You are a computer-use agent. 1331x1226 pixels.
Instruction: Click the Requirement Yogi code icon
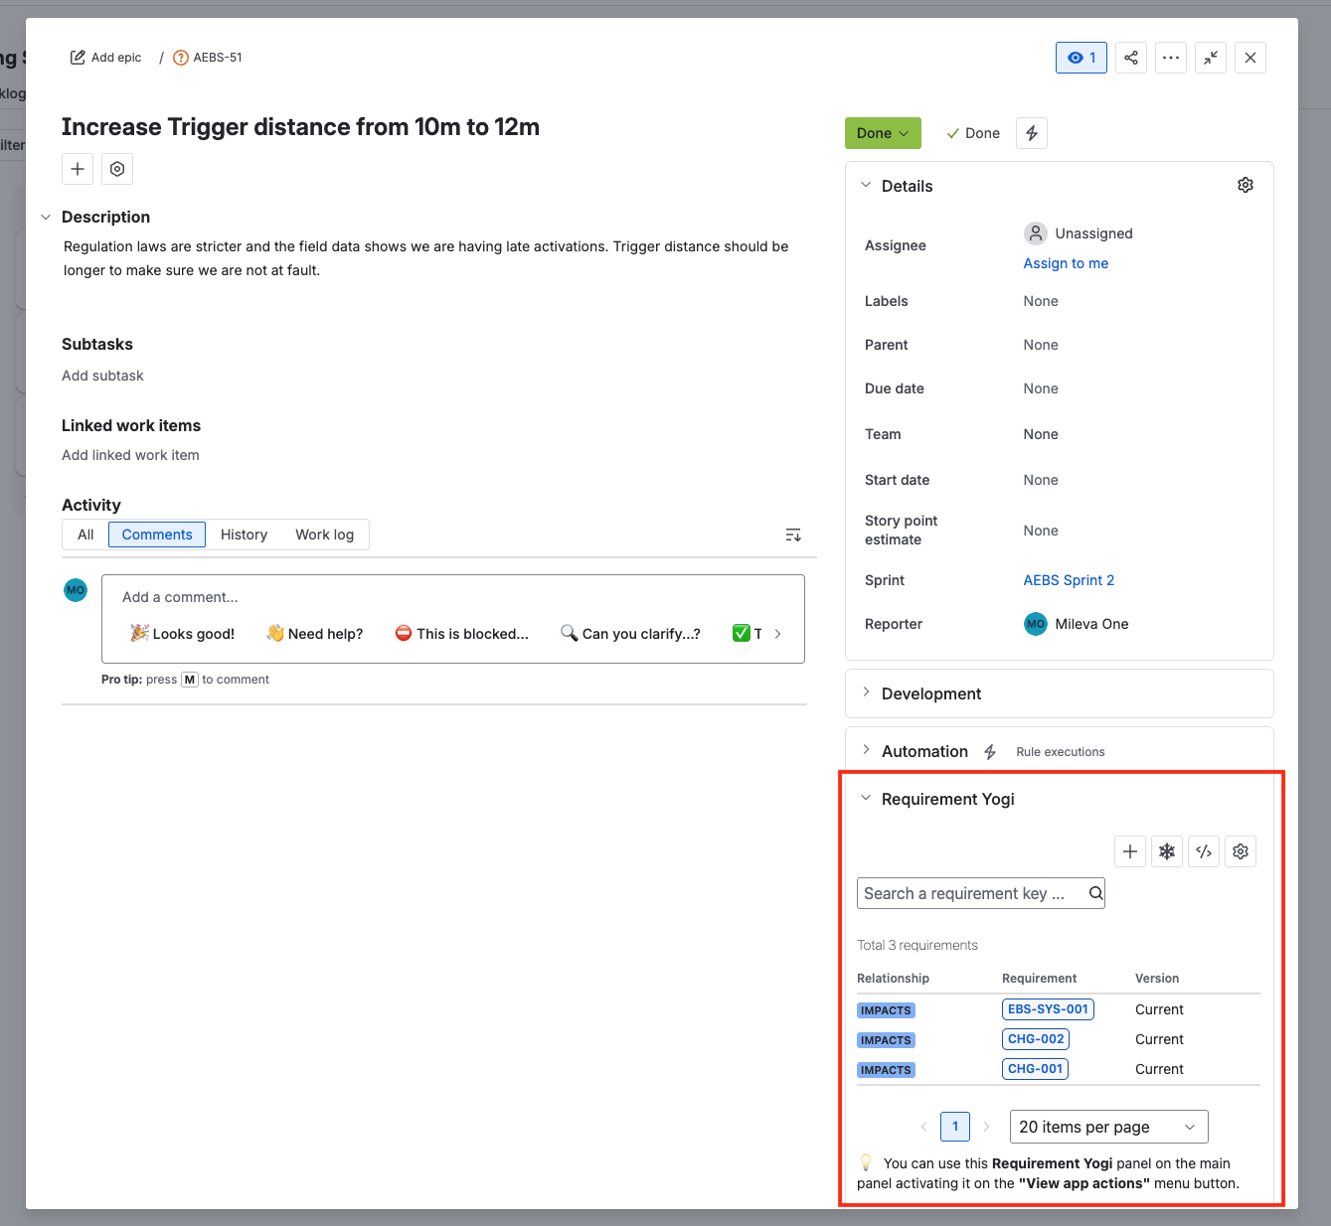[x=1204, y=851]
